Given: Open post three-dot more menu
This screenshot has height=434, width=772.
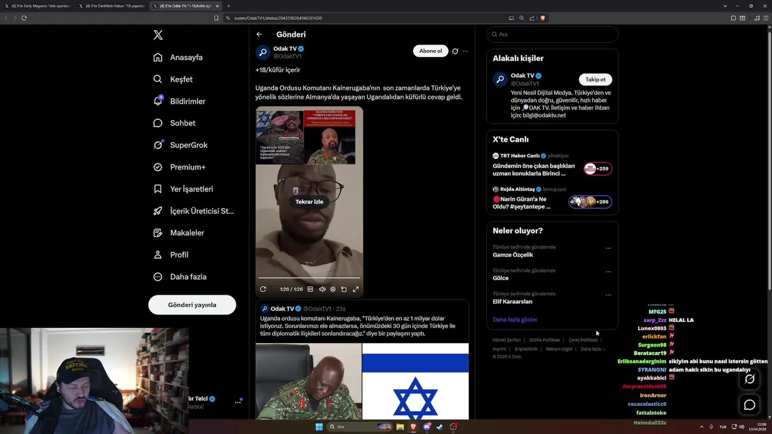Looking at the screenshot, I should point(465,51).
